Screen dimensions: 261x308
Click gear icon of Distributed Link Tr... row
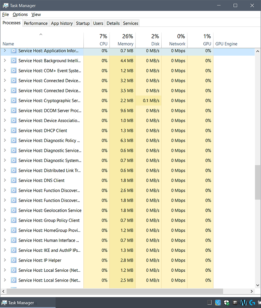tap(13, 170)
